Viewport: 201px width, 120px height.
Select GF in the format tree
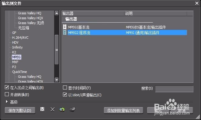(14, 33)
